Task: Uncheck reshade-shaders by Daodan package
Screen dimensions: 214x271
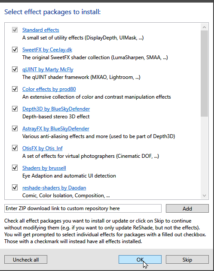Action: pyautogui.click(x=15, y=187)
